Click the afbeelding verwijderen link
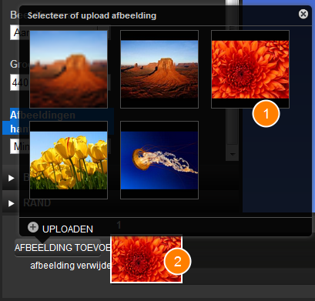Screen dimensions: 315x301 70,266
